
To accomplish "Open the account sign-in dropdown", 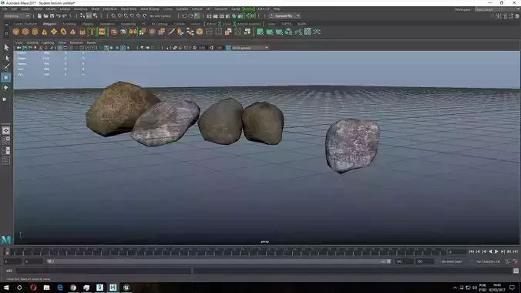I will tap(284, 16).
